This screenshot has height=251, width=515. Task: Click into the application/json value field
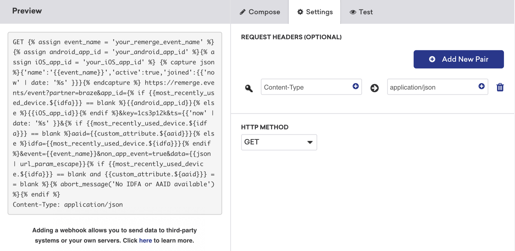click(x=438, y=87)
